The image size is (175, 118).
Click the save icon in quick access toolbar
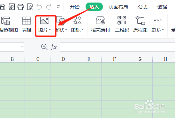(2, 7)
